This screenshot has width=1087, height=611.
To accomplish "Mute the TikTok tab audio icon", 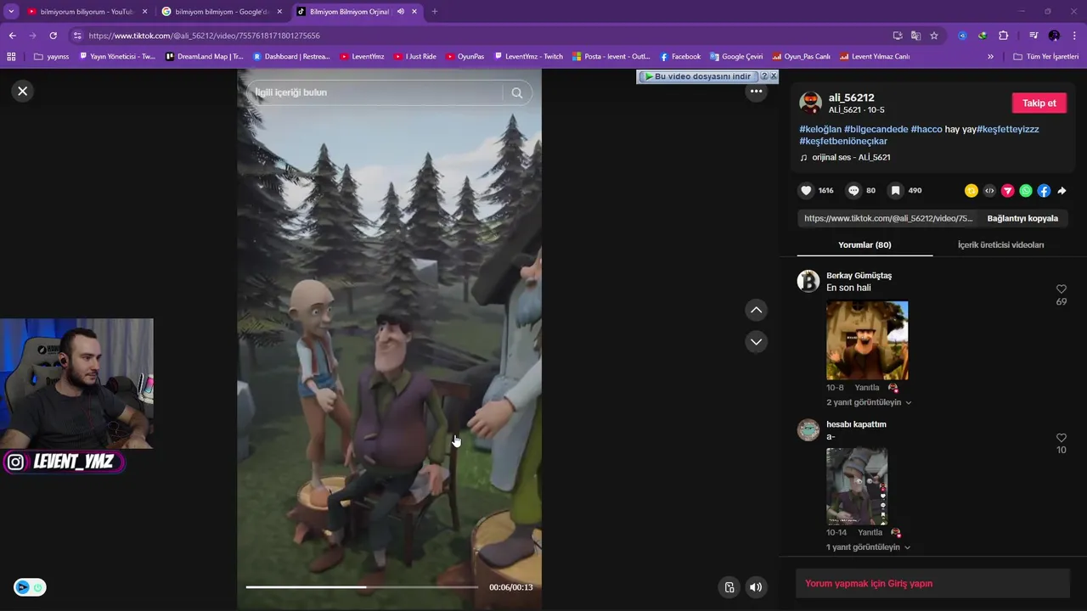I will [401, 12].
